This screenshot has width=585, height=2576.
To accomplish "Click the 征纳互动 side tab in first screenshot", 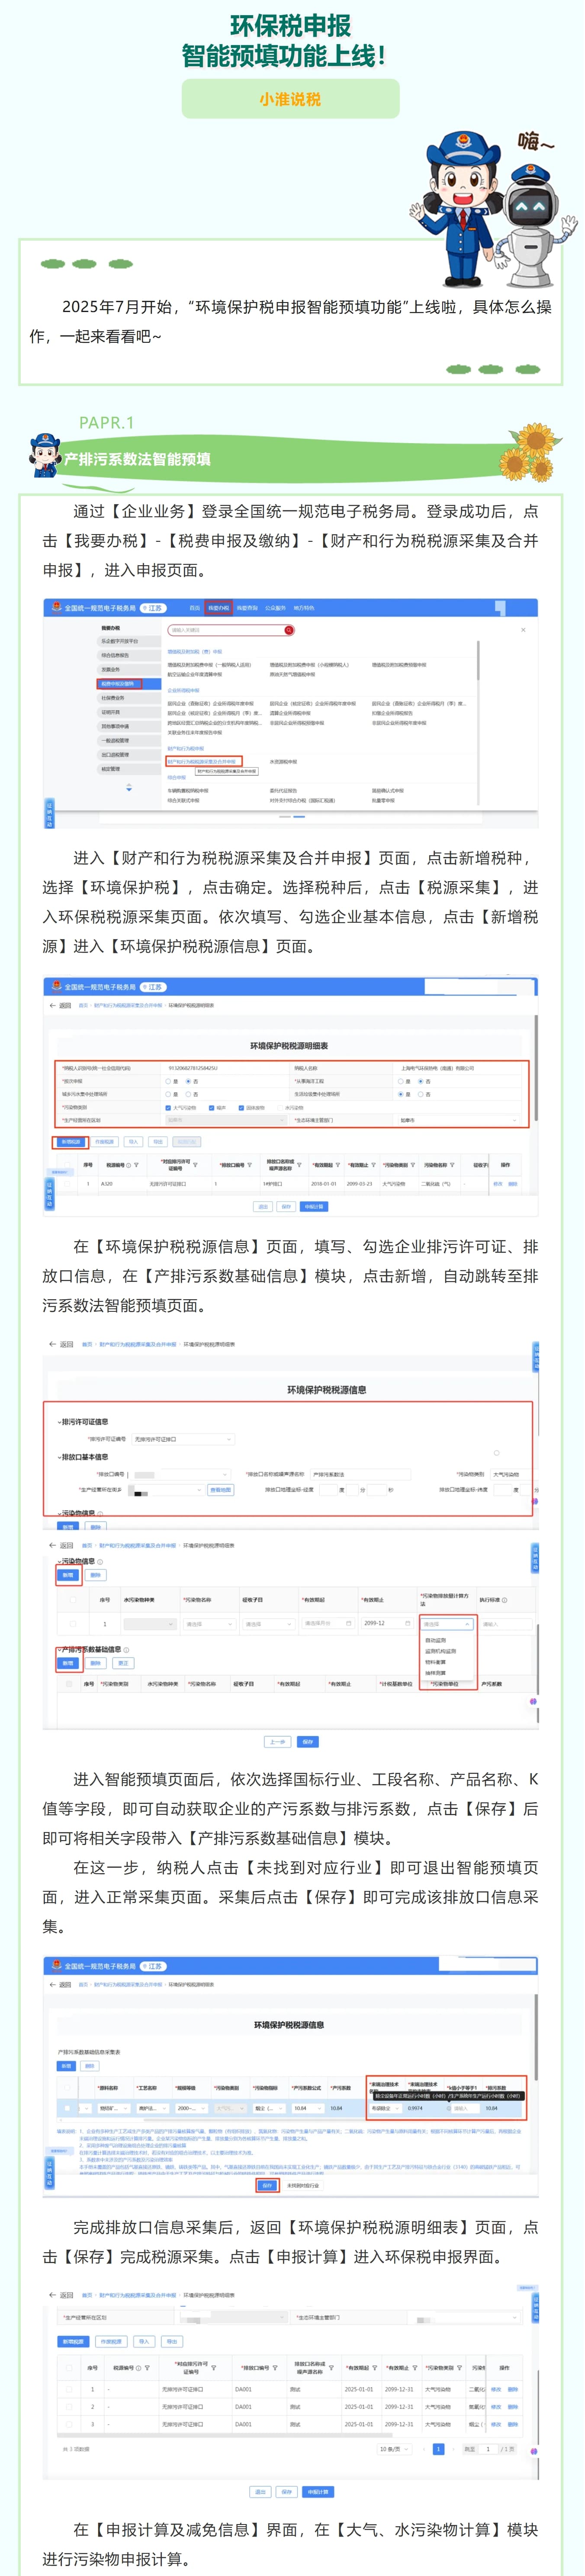I will [48, 813].
